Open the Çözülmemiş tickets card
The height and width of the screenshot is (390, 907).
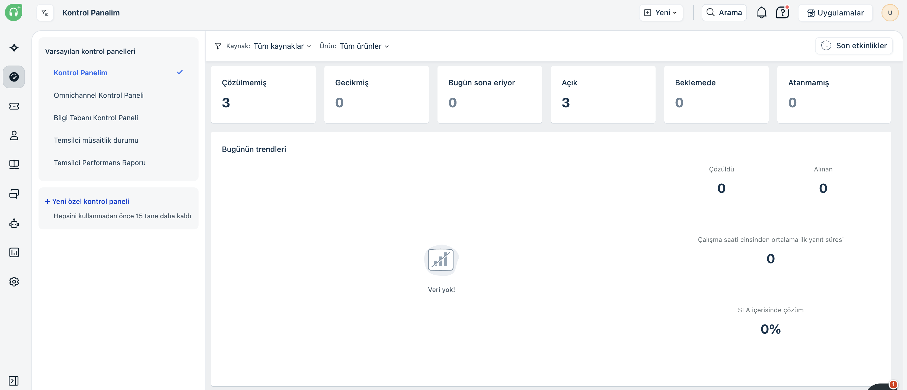[263, 95]
